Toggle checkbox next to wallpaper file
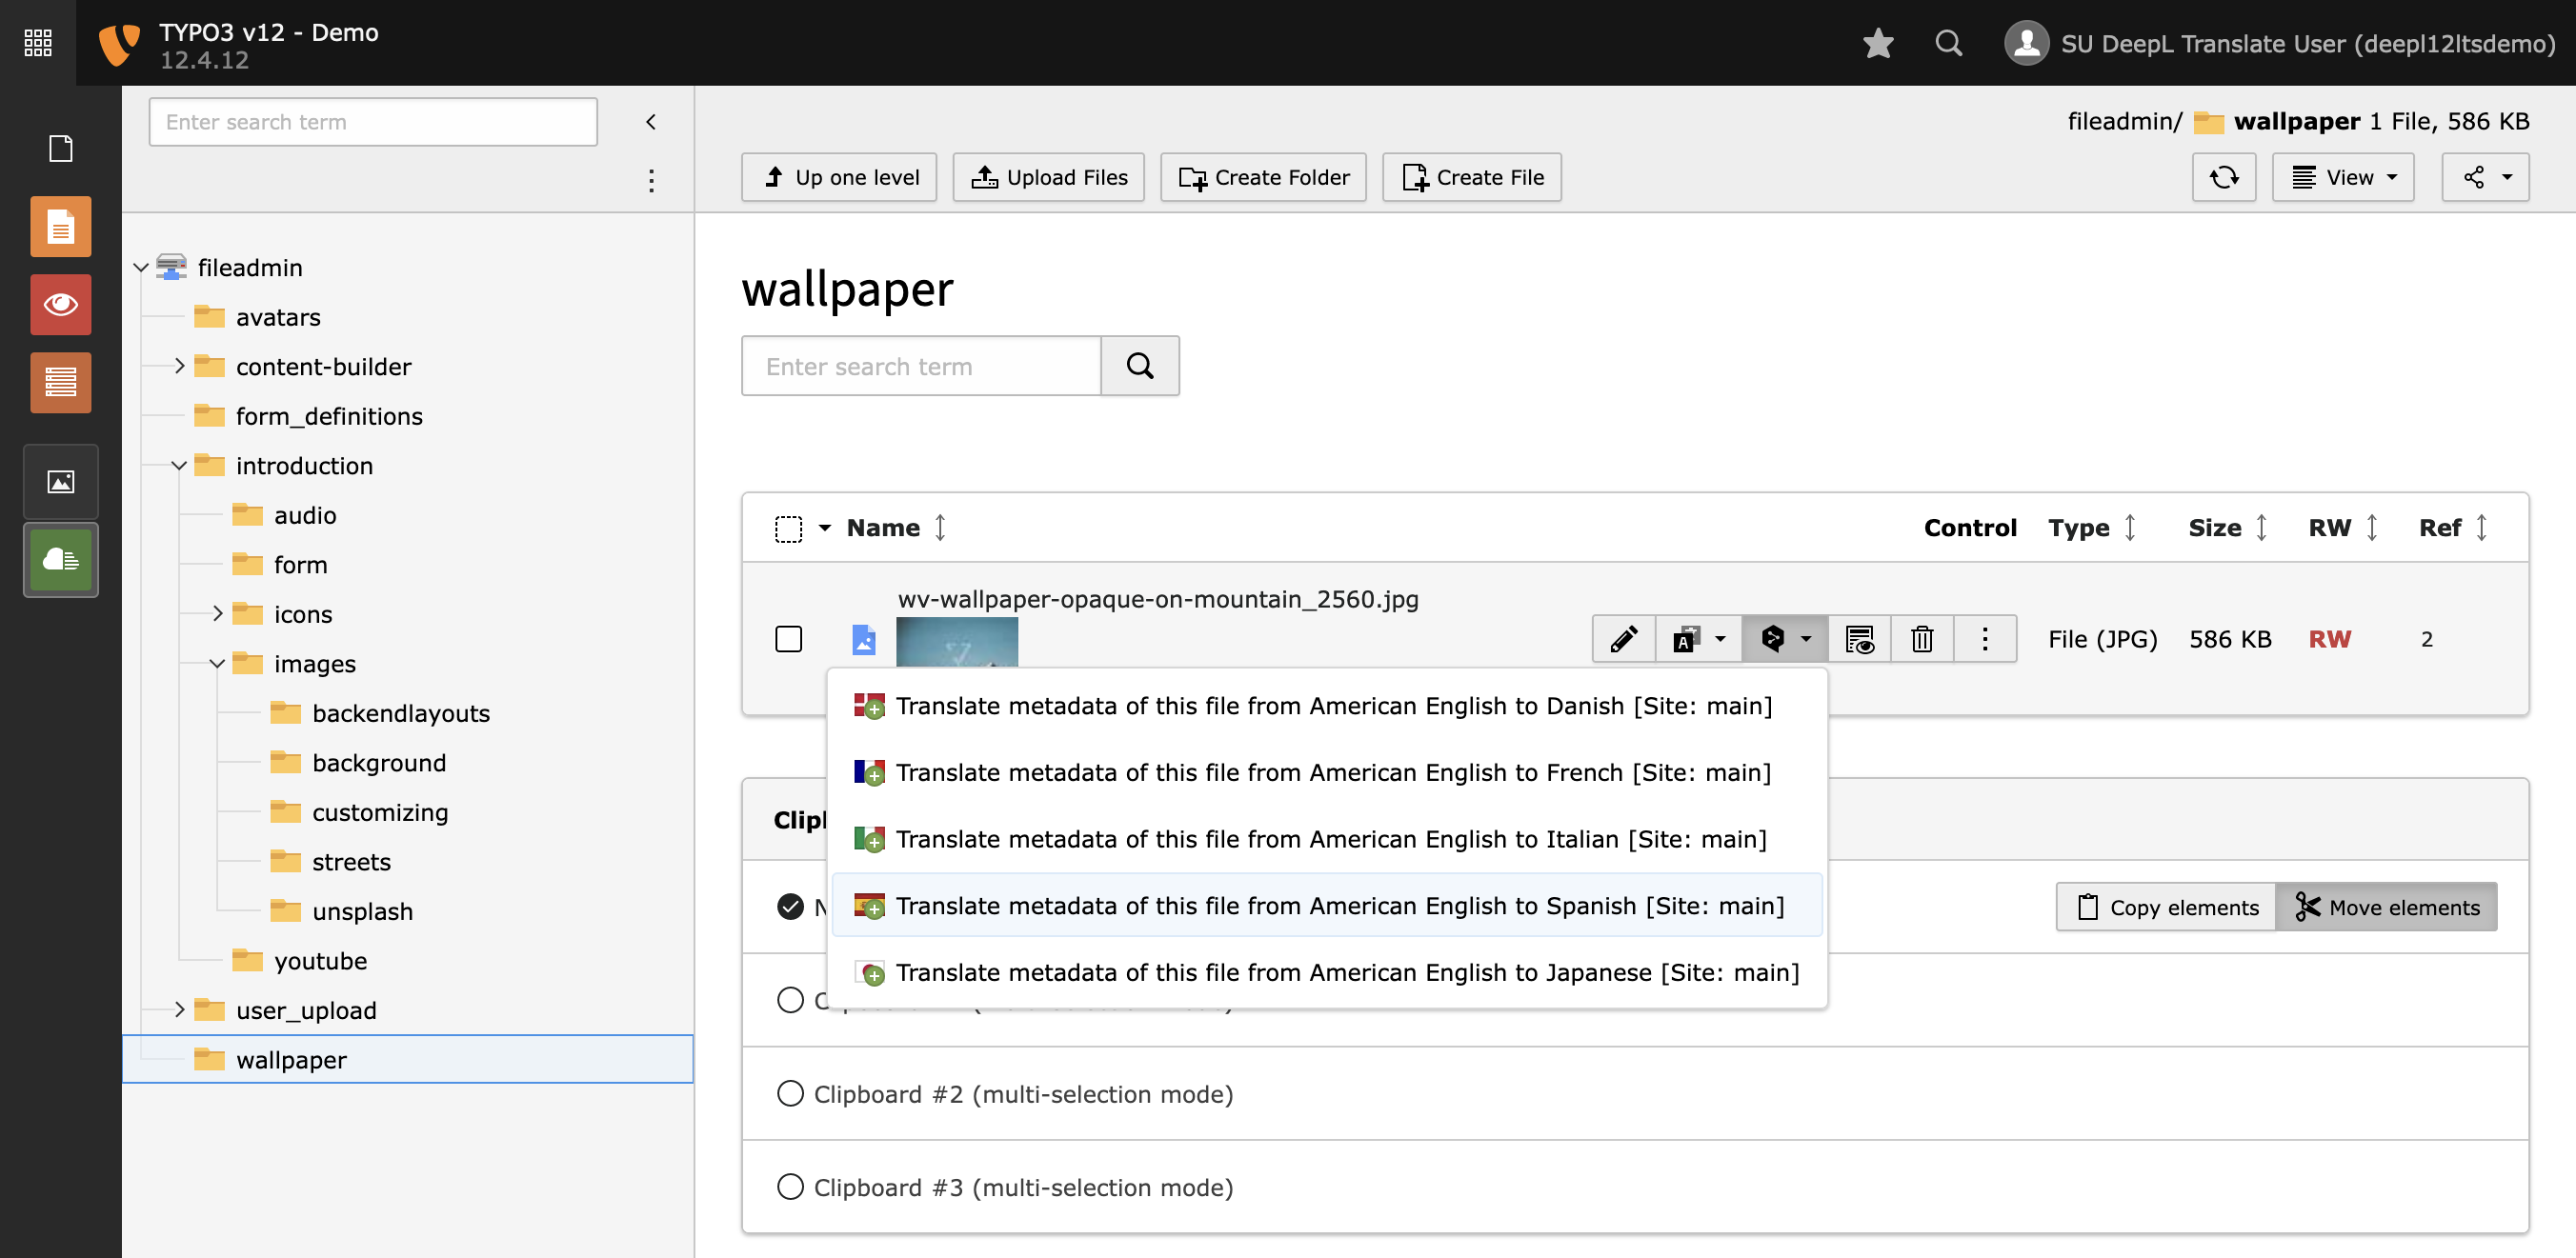 point(789,637)
